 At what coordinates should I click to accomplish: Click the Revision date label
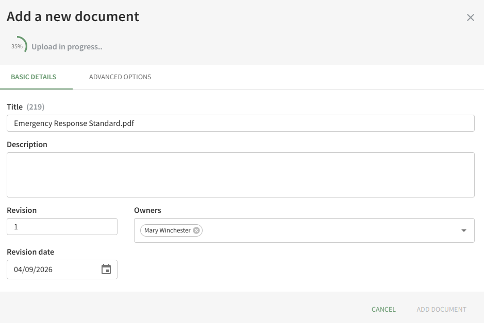tap(30, 252)
